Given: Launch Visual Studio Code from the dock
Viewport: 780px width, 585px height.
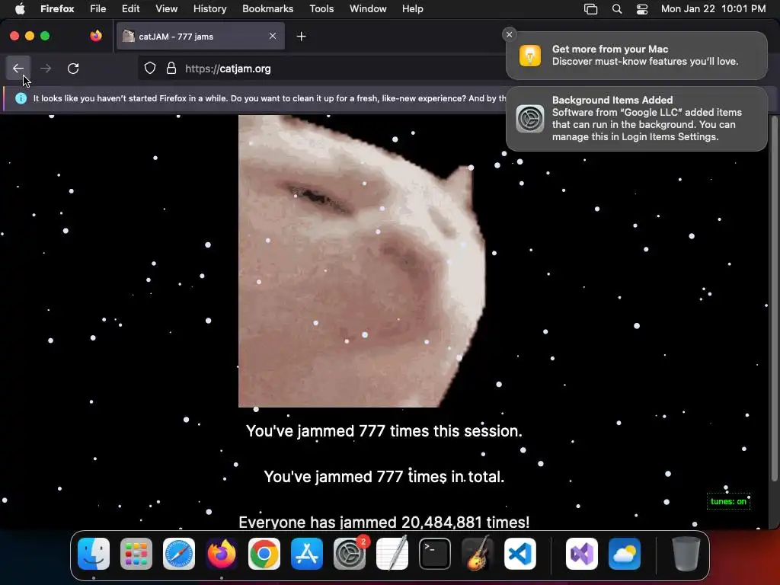Looking at the screenshot, I should pyautogui.click(x=519, y=554).
